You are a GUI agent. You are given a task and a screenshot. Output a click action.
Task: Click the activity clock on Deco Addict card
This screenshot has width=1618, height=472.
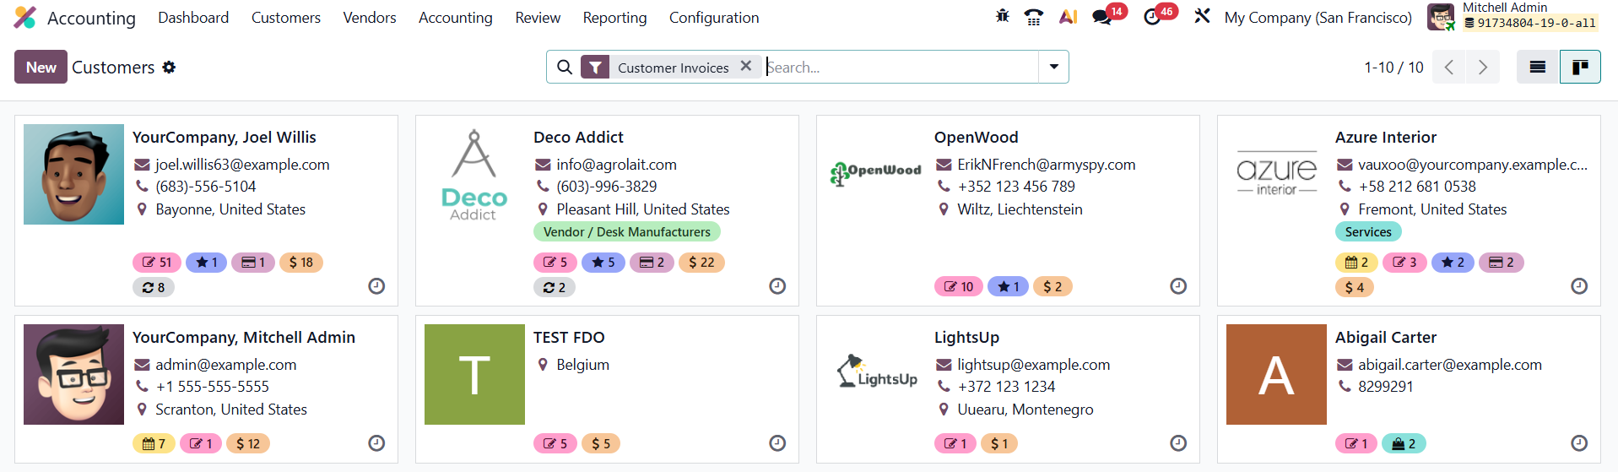coord(777,286)
